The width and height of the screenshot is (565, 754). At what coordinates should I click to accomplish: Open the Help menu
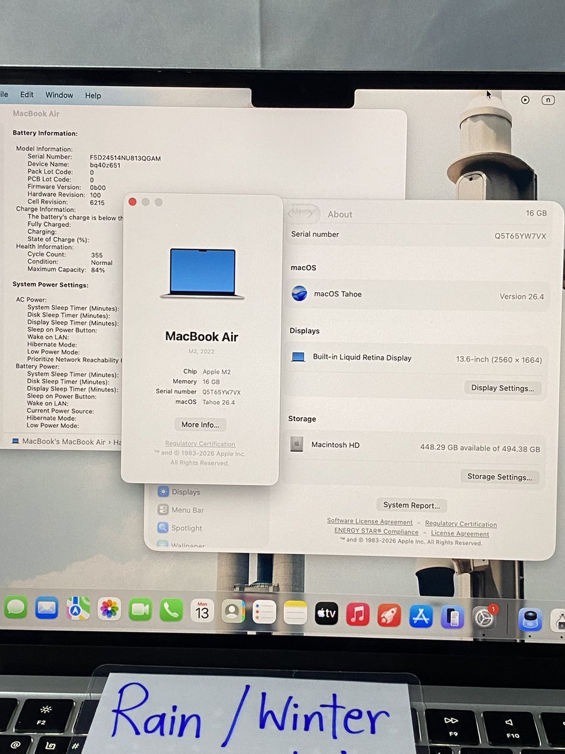[x=93, y=96]
